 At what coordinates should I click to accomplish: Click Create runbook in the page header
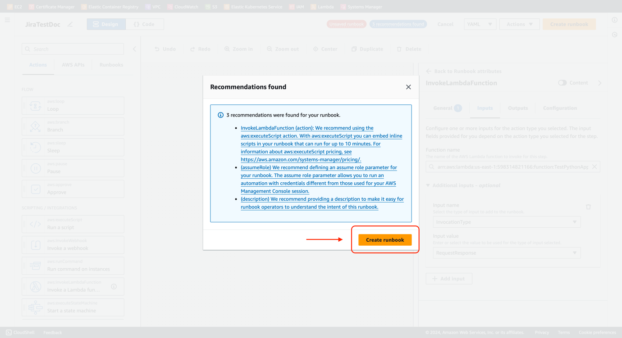[569, 24]
